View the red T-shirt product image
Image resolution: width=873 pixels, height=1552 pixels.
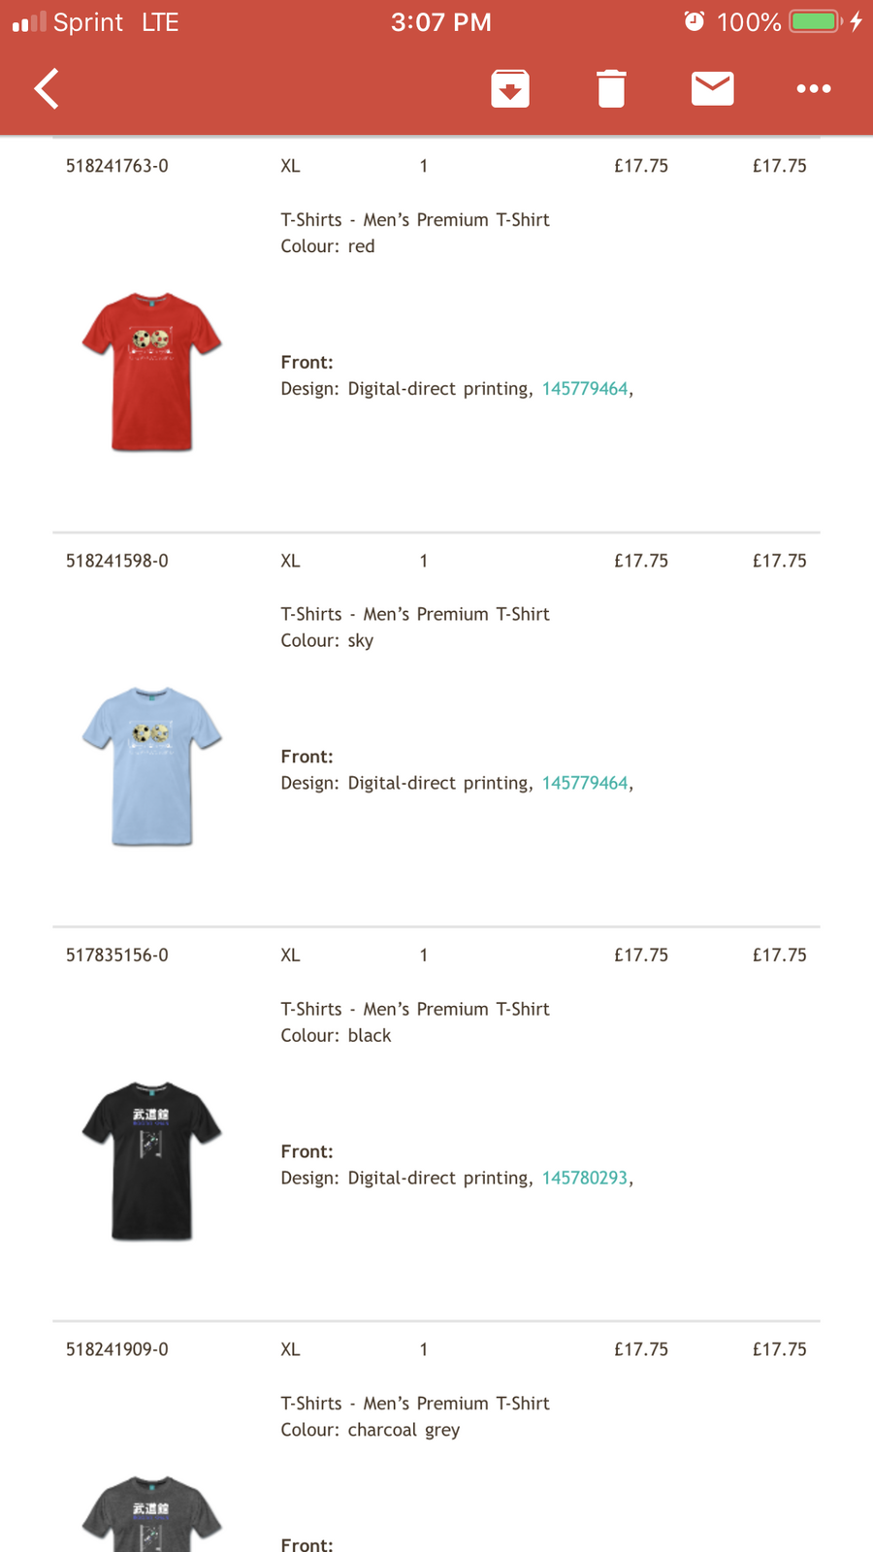152,372
